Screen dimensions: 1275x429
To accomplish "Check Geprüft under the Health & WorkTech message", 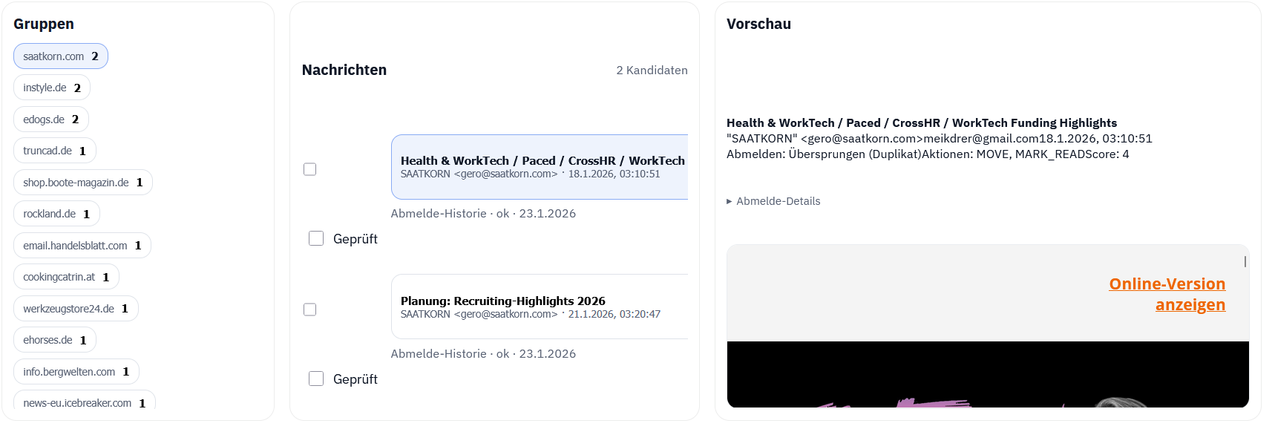I will (x=316, y=238).
